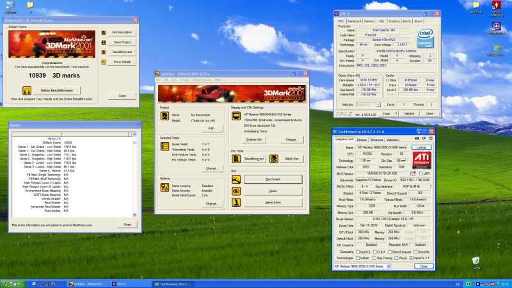The height and width of the screenshot is (288, 512).
Task: Click the Save Project floppy icon
Action: (x=104, y=42)
